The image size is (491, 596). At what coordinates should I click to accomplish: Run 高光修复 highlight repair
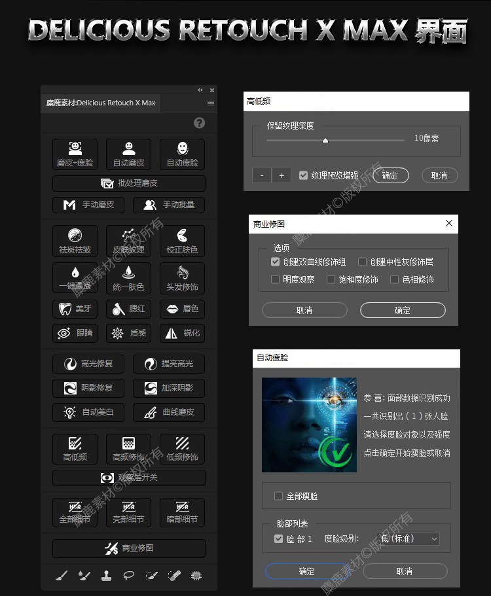tap(88, 364)
